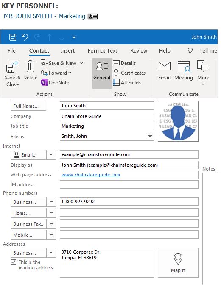Click the Map It button
The image size is (221, 294).
pos(178,263)
